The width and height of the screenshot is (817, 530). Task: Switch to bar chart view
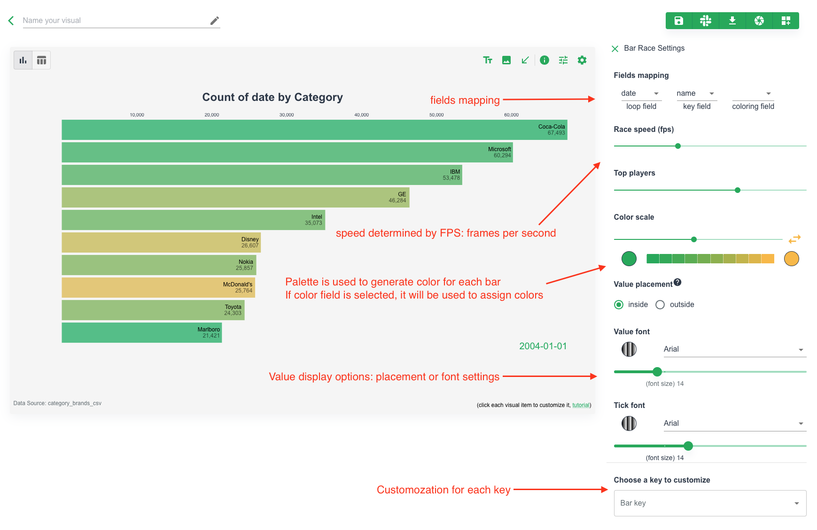(23, 60)
